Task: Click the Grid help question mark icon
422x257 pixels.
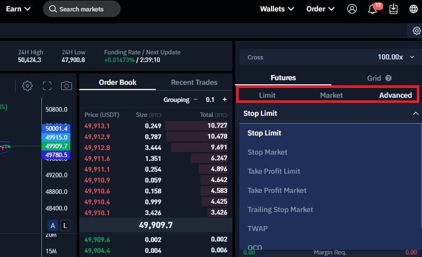Action: (388, 78)
